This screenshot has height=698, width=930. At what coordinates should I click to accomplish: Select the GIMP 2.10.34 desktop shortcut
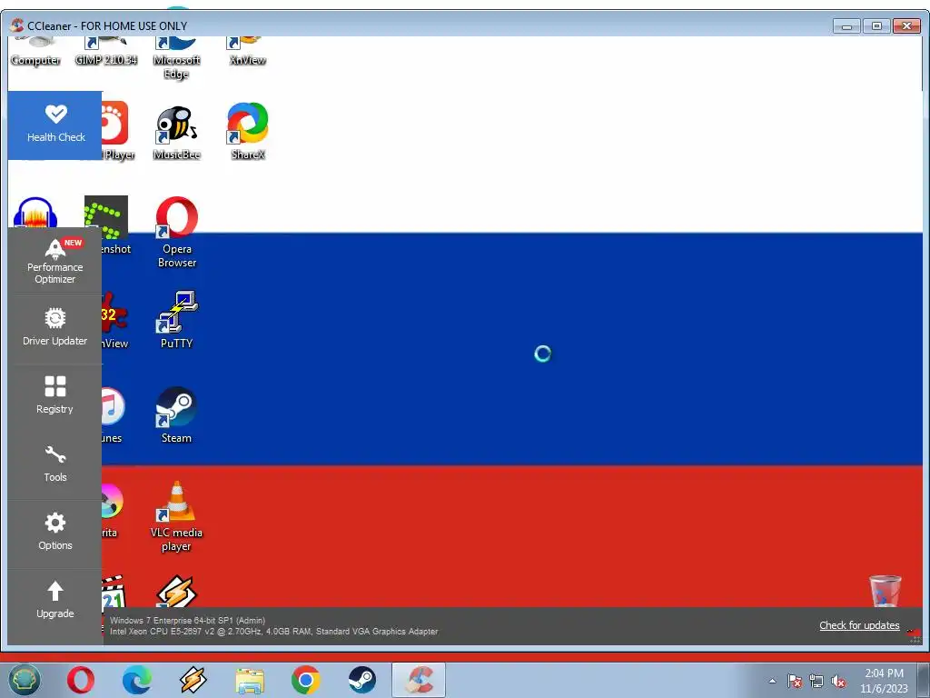coord(106,52)
